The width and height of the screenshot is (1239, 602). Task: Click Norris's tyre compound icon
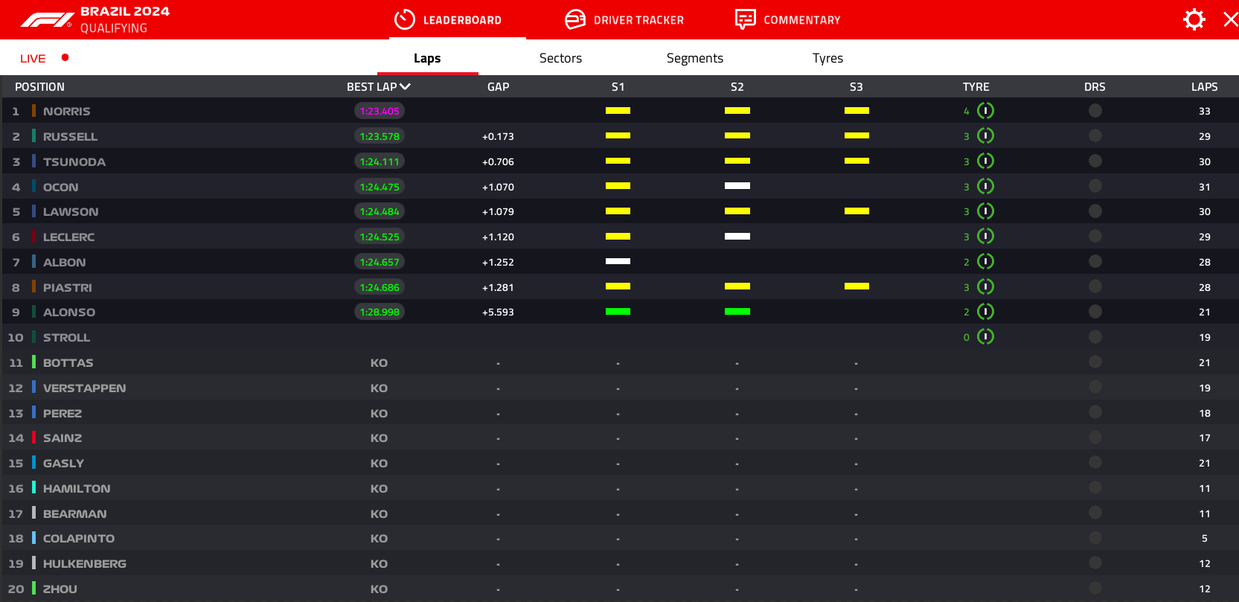985,111
